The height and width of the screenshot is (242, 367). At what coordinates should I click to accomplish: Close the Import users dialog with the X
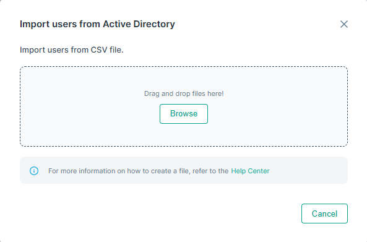344,24
